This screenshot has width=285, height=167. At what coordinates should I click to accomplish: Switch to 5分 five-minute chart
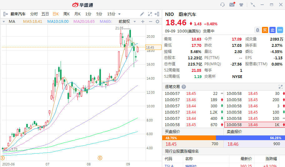coord(99,14)
